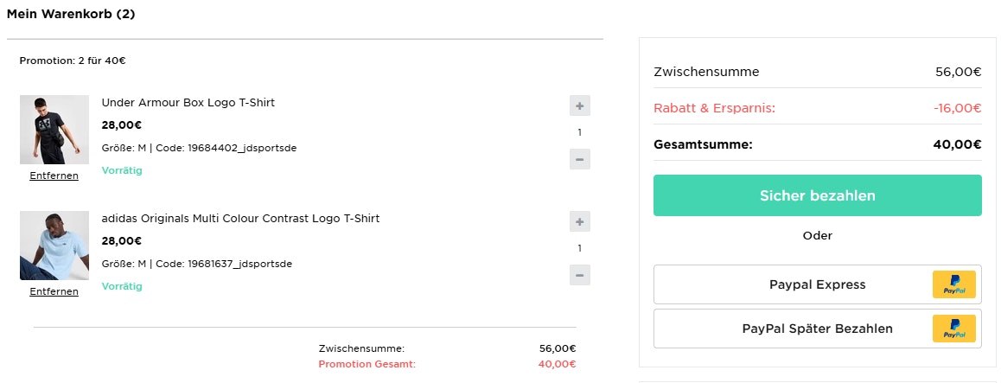Remove the Under Armour T-Shirt via Entfernen
The height and width of the screenshot is (383, 1001).
tap(54, 176)
